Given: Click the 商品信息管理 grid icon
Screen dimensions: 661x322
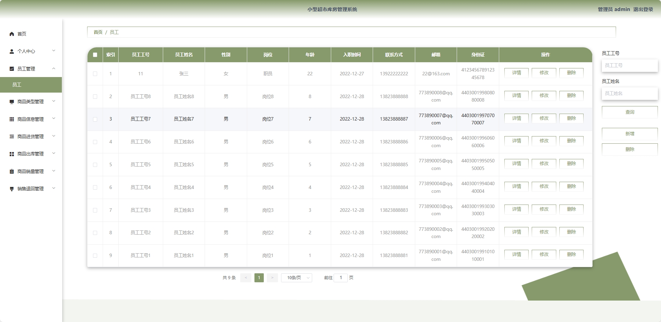Looking at the screenshot, I should click(x=12, y=119).
